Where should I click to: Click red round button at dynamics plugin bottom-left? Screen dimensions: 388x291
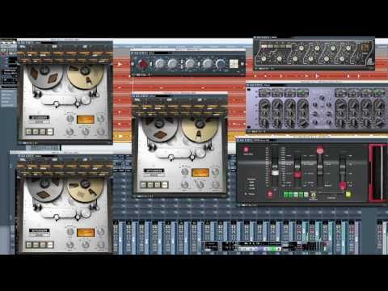coord(269,194)
